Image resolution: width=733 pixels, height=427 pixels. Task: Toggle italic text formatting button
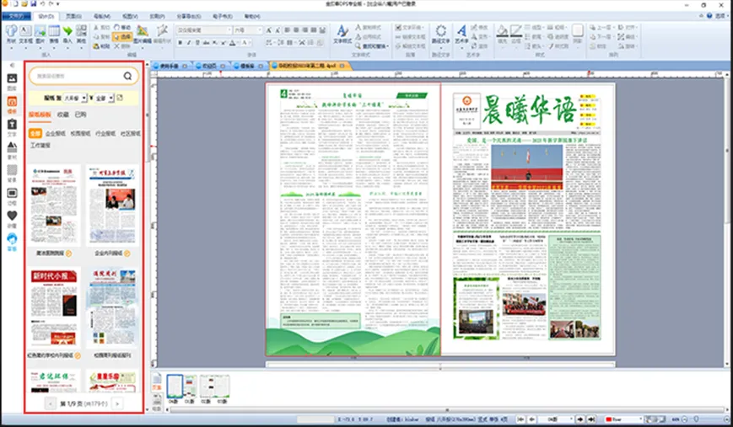coord(191,44)
